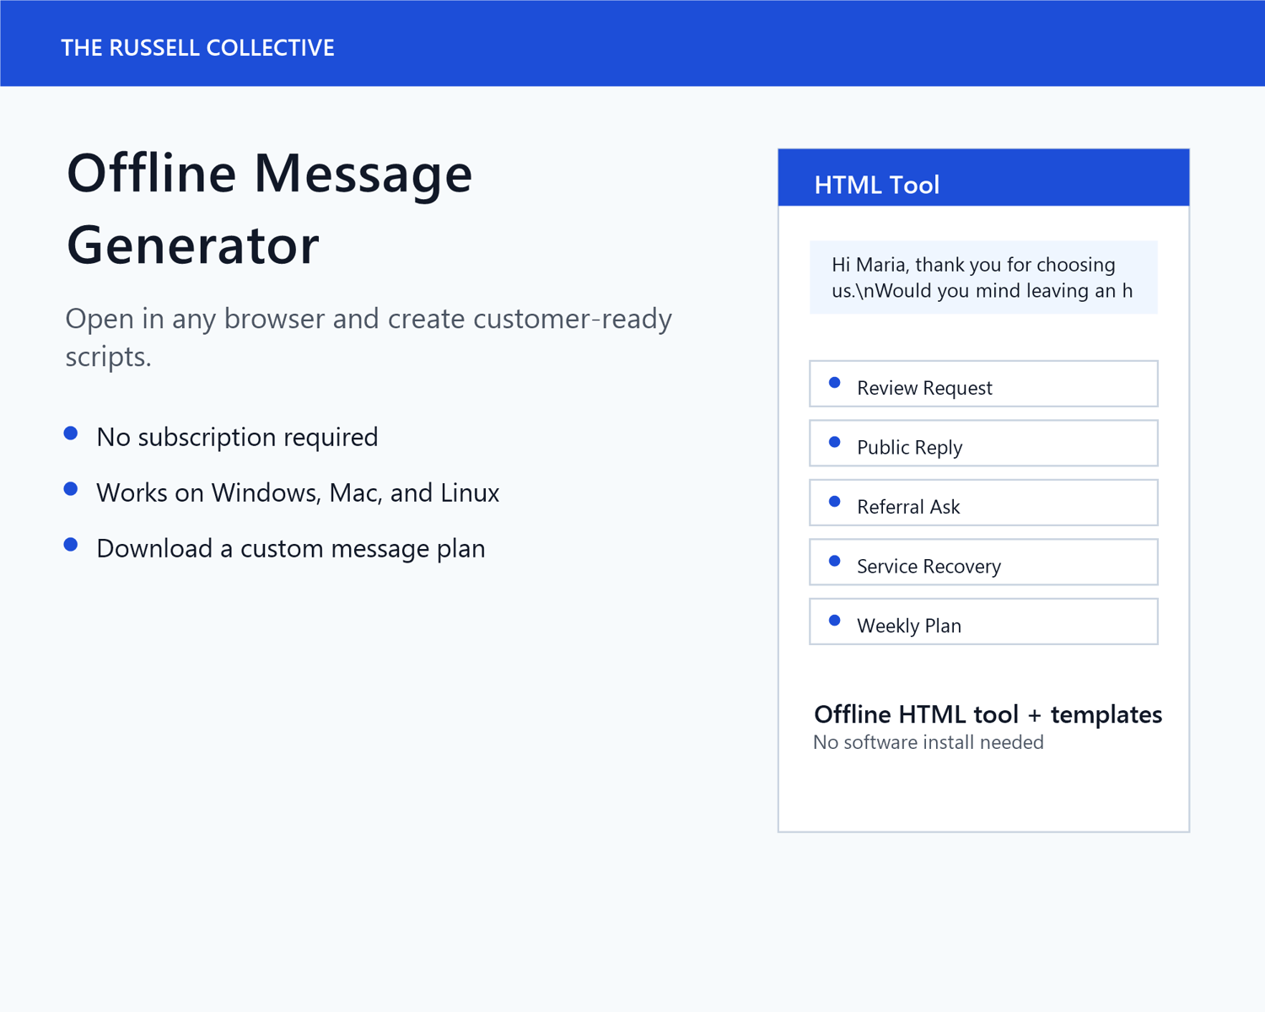Click the bullet dot beside Review Request

click(x=835, y=383)
